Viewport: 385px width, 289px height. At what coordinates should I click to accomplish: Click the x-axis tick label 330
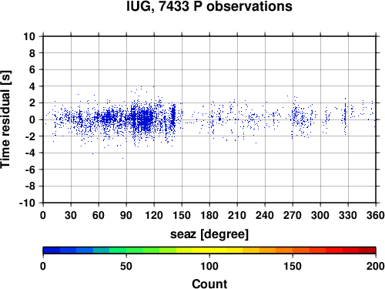click(348, 215)
